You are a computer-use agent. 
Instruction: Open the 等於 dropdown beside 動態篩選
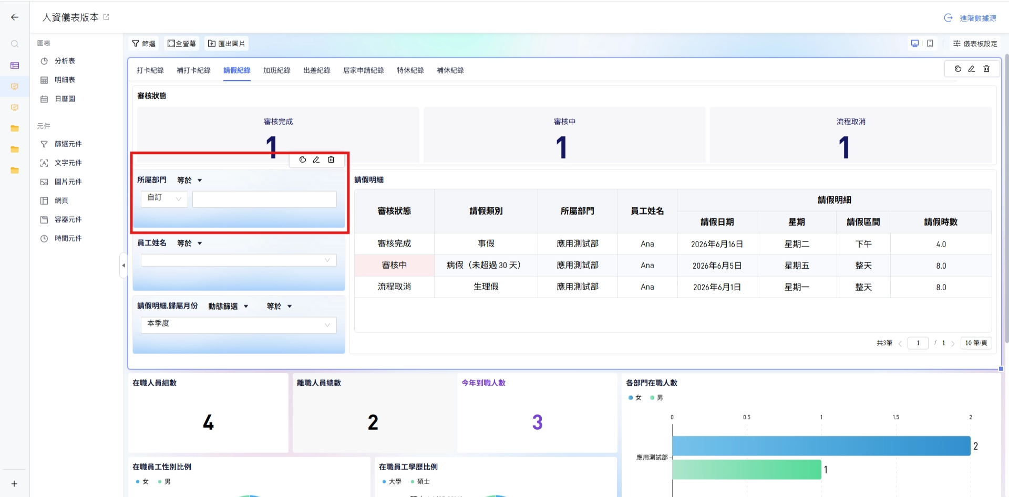tap(279, 306)
